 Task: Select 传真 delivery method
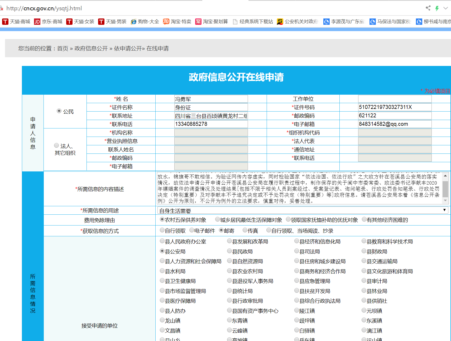click(x=245, y=230)
